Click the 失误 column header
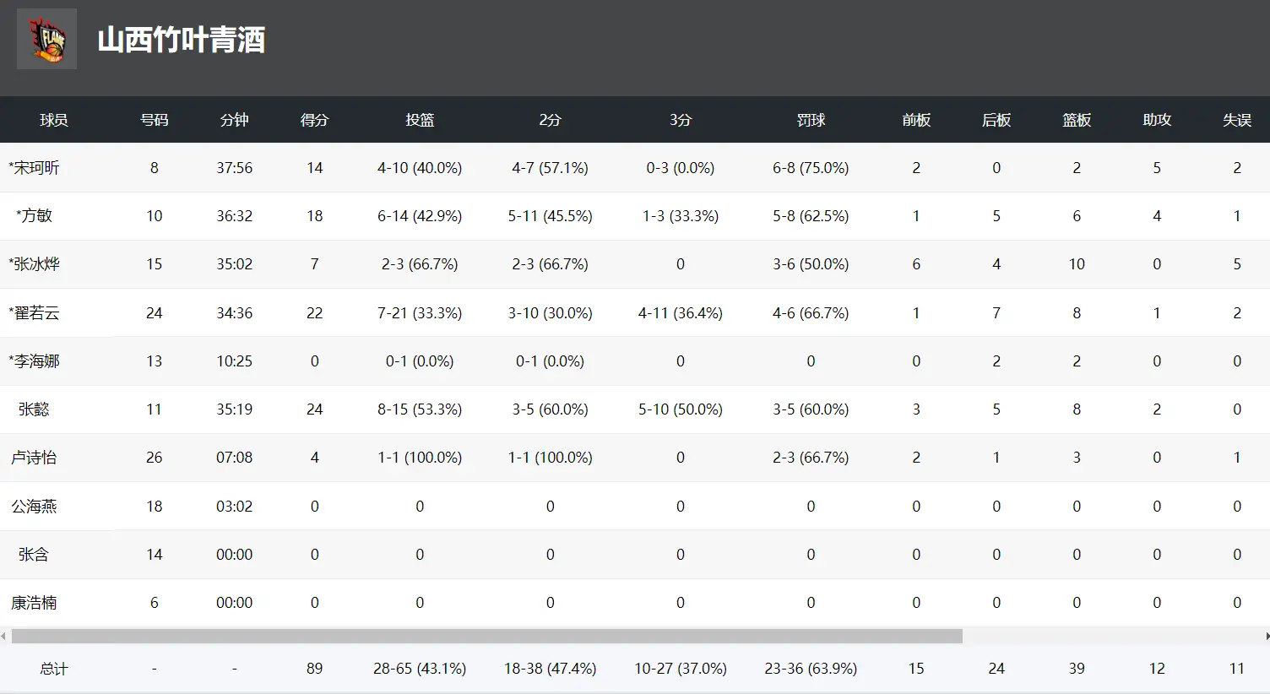This screenshot has width=1270, height=694. [x=1237, y=120]
